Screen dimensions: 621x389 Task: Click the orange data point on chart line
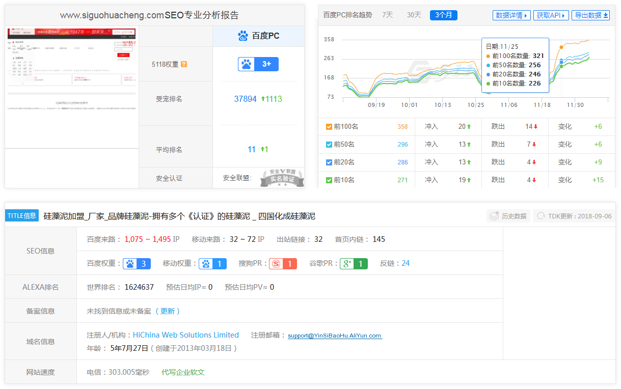pos(561,47)
